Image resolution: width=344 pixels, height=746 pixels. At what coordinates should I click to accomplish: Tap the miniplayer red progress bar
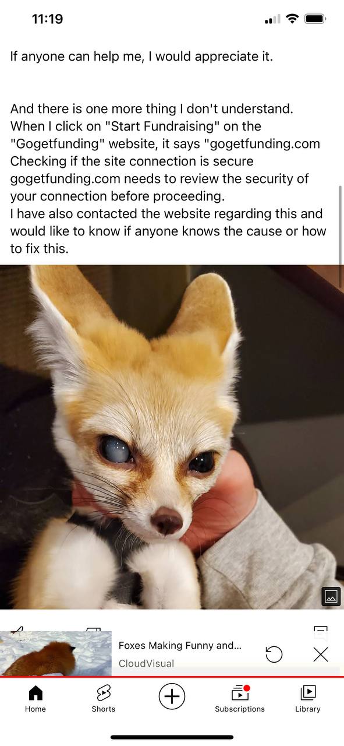click(172, 677)
